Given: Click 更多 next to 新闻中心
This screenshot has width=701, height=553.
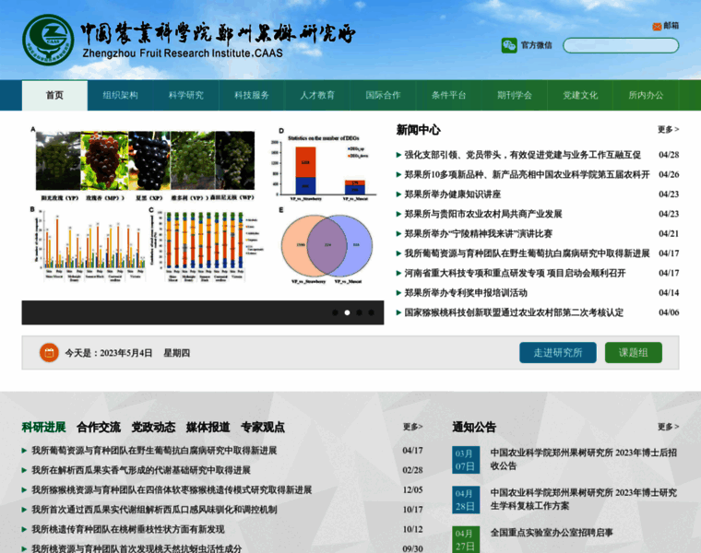Looking at the screenshot, I should (x=668, y=130).
